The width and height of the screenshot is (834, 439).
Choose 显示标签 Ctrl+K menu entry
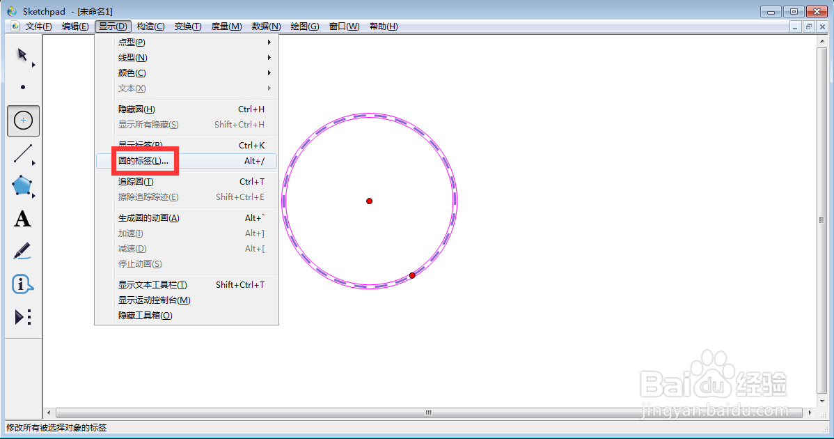[x=187, y=145]
